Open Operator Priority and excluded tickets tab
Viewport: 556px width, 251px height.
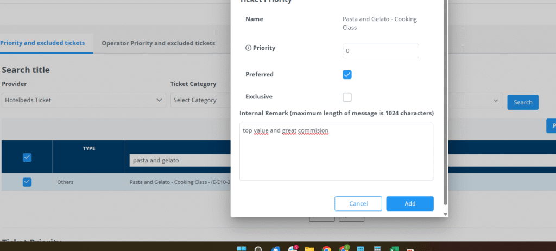(x=158, y=43)
